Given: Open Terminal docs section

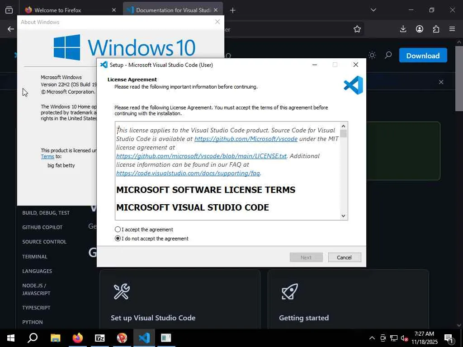Looking at the screenshot, I should coord(34,257).
